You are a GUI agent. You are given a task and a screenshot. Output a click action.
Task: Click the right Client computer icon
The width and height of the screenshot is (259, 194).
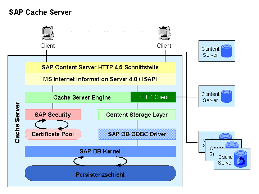164,33
